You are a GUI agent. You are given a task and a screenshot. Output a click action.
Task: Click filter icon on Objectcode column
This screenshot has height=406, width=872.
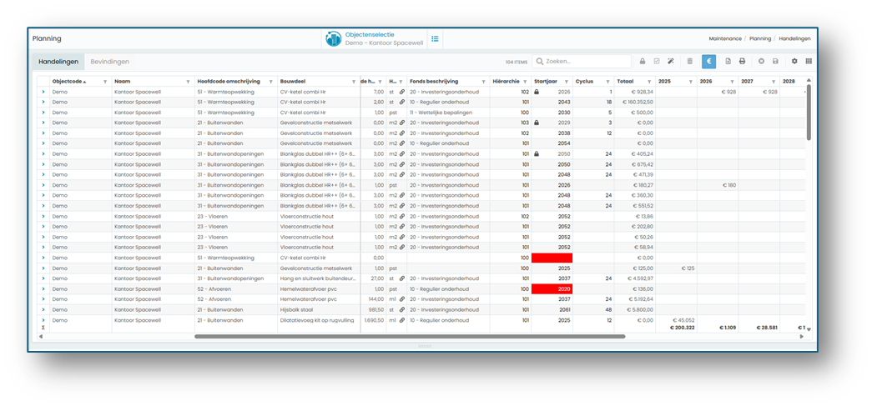105,82
